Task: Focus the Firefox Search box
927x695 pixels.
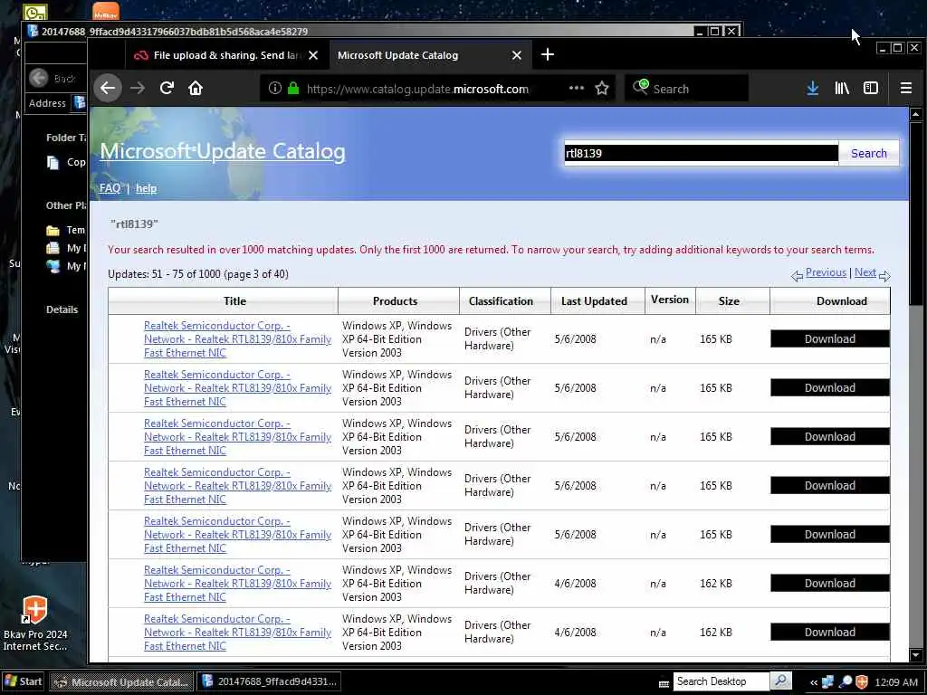Action: pyautogui.click(x=686, y=89)
